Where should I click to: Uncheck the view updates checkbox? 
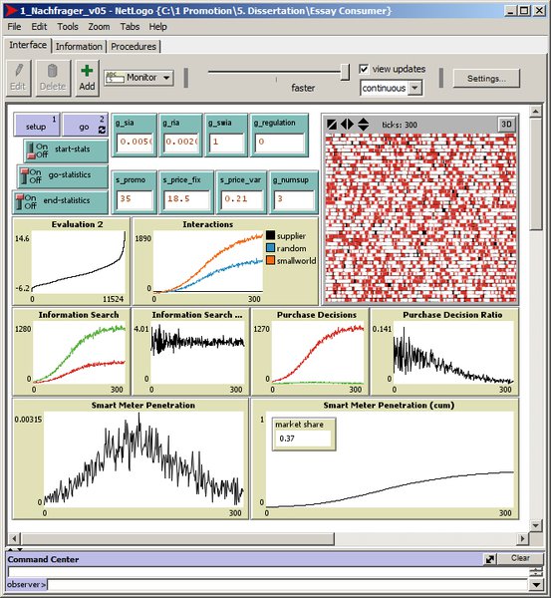(364, 69)
